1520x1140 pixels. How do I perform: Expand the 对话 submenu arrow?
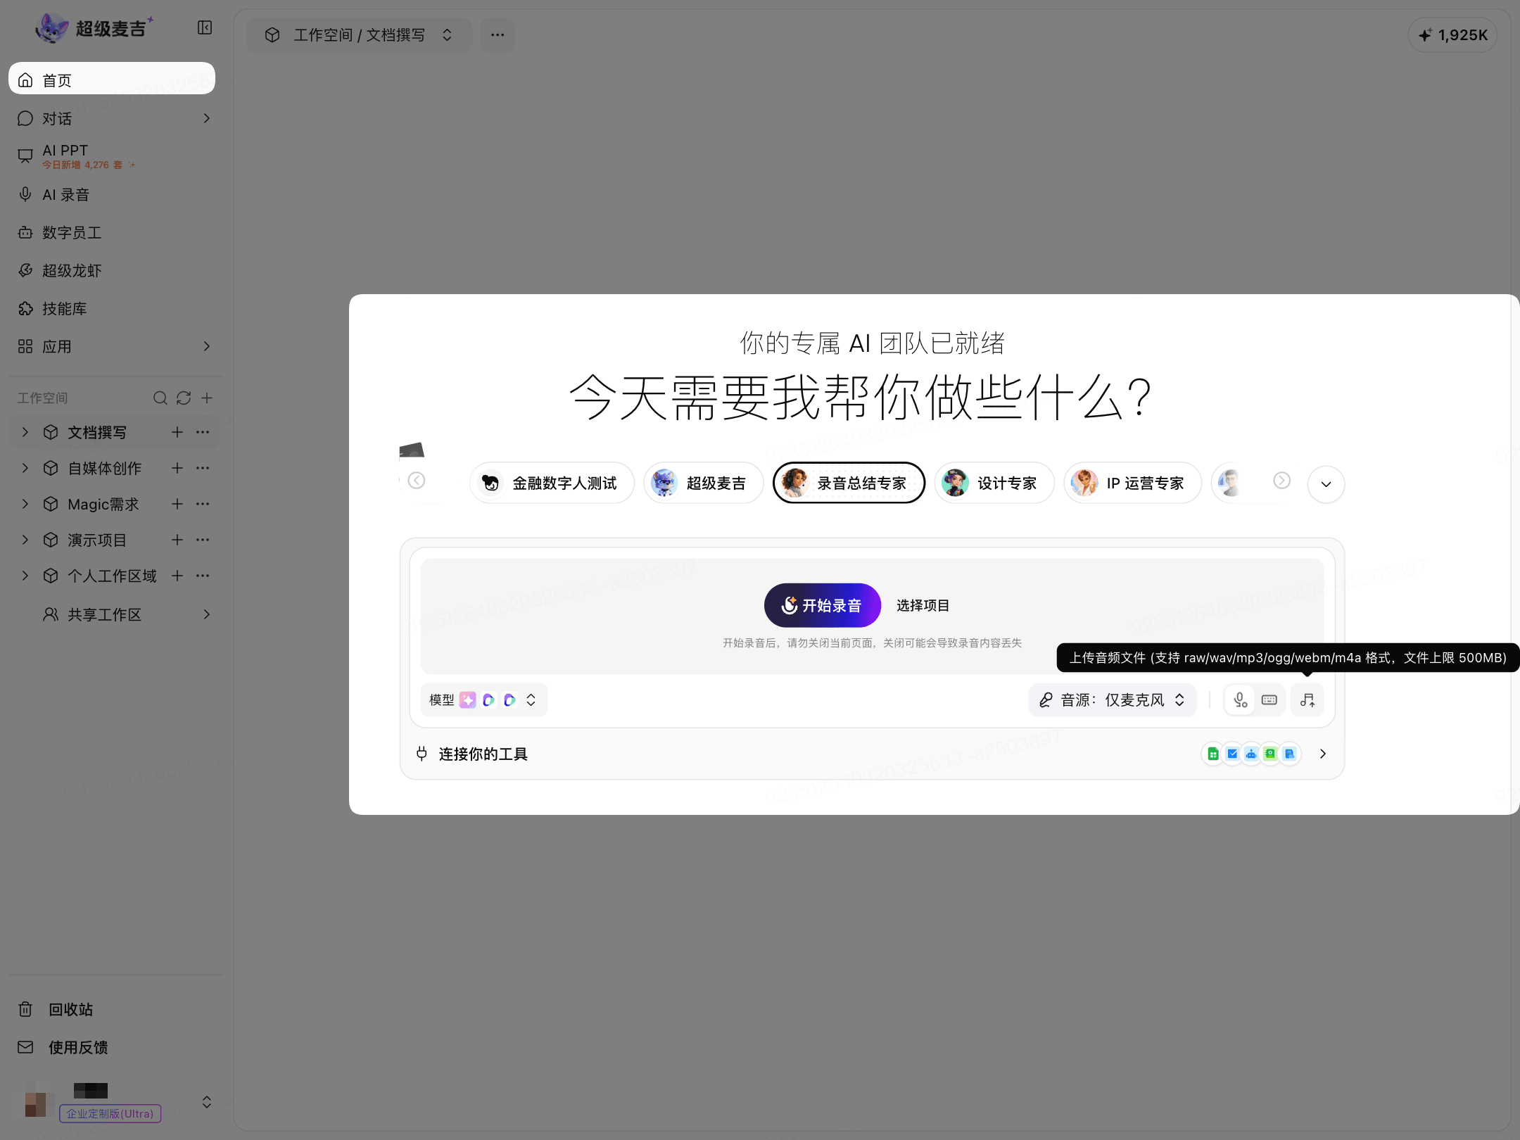point(206,118)
